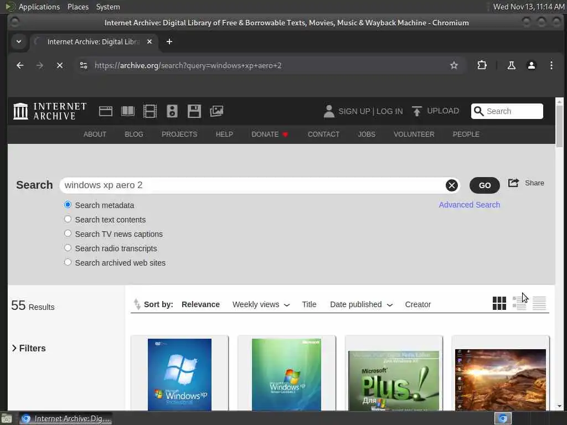Open the JOBS nav item
The height and width of the screenshot is (425, 567).
coord(367,134)
